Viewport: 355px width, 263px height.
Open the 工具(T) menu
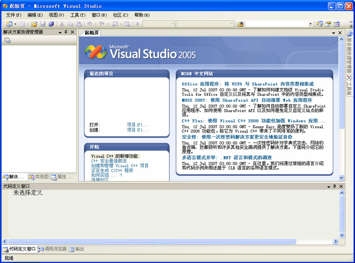tap(78, 15)
